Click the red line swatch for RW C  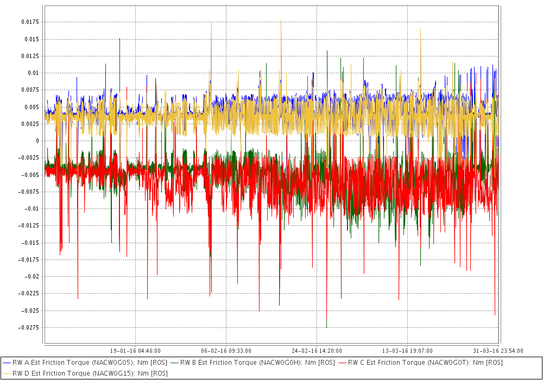pyautogui.click(x=343, y=363)
